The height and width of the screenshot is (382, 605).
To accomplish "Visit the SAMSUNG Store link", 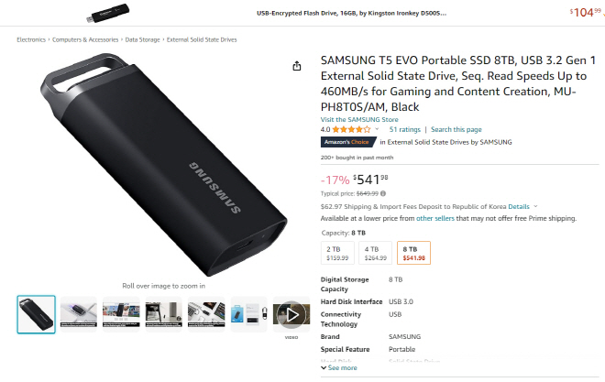I will tap(359, 120).
